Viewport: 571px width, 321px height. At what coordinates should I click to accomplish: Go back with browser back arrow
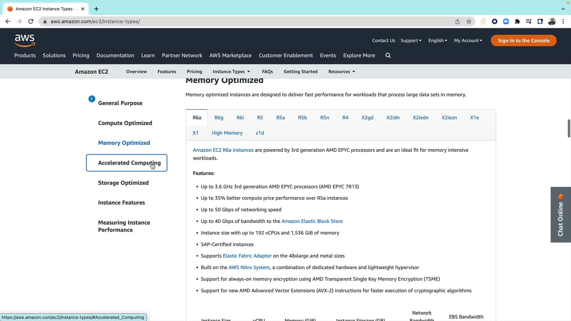point(8,21)
